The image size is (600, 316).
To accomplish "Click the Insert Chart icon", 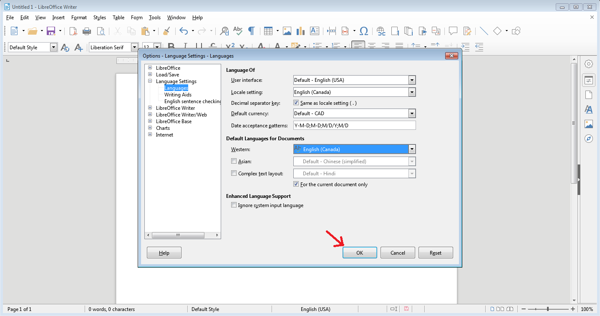I will (x=300, y=31).
